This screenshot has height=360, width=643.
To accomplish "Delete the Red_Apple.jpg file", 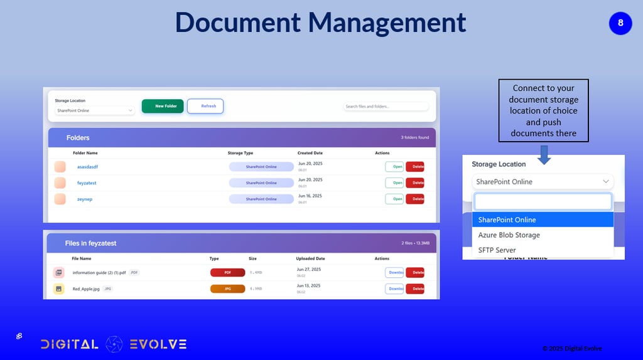I will [x=415, y=289].
